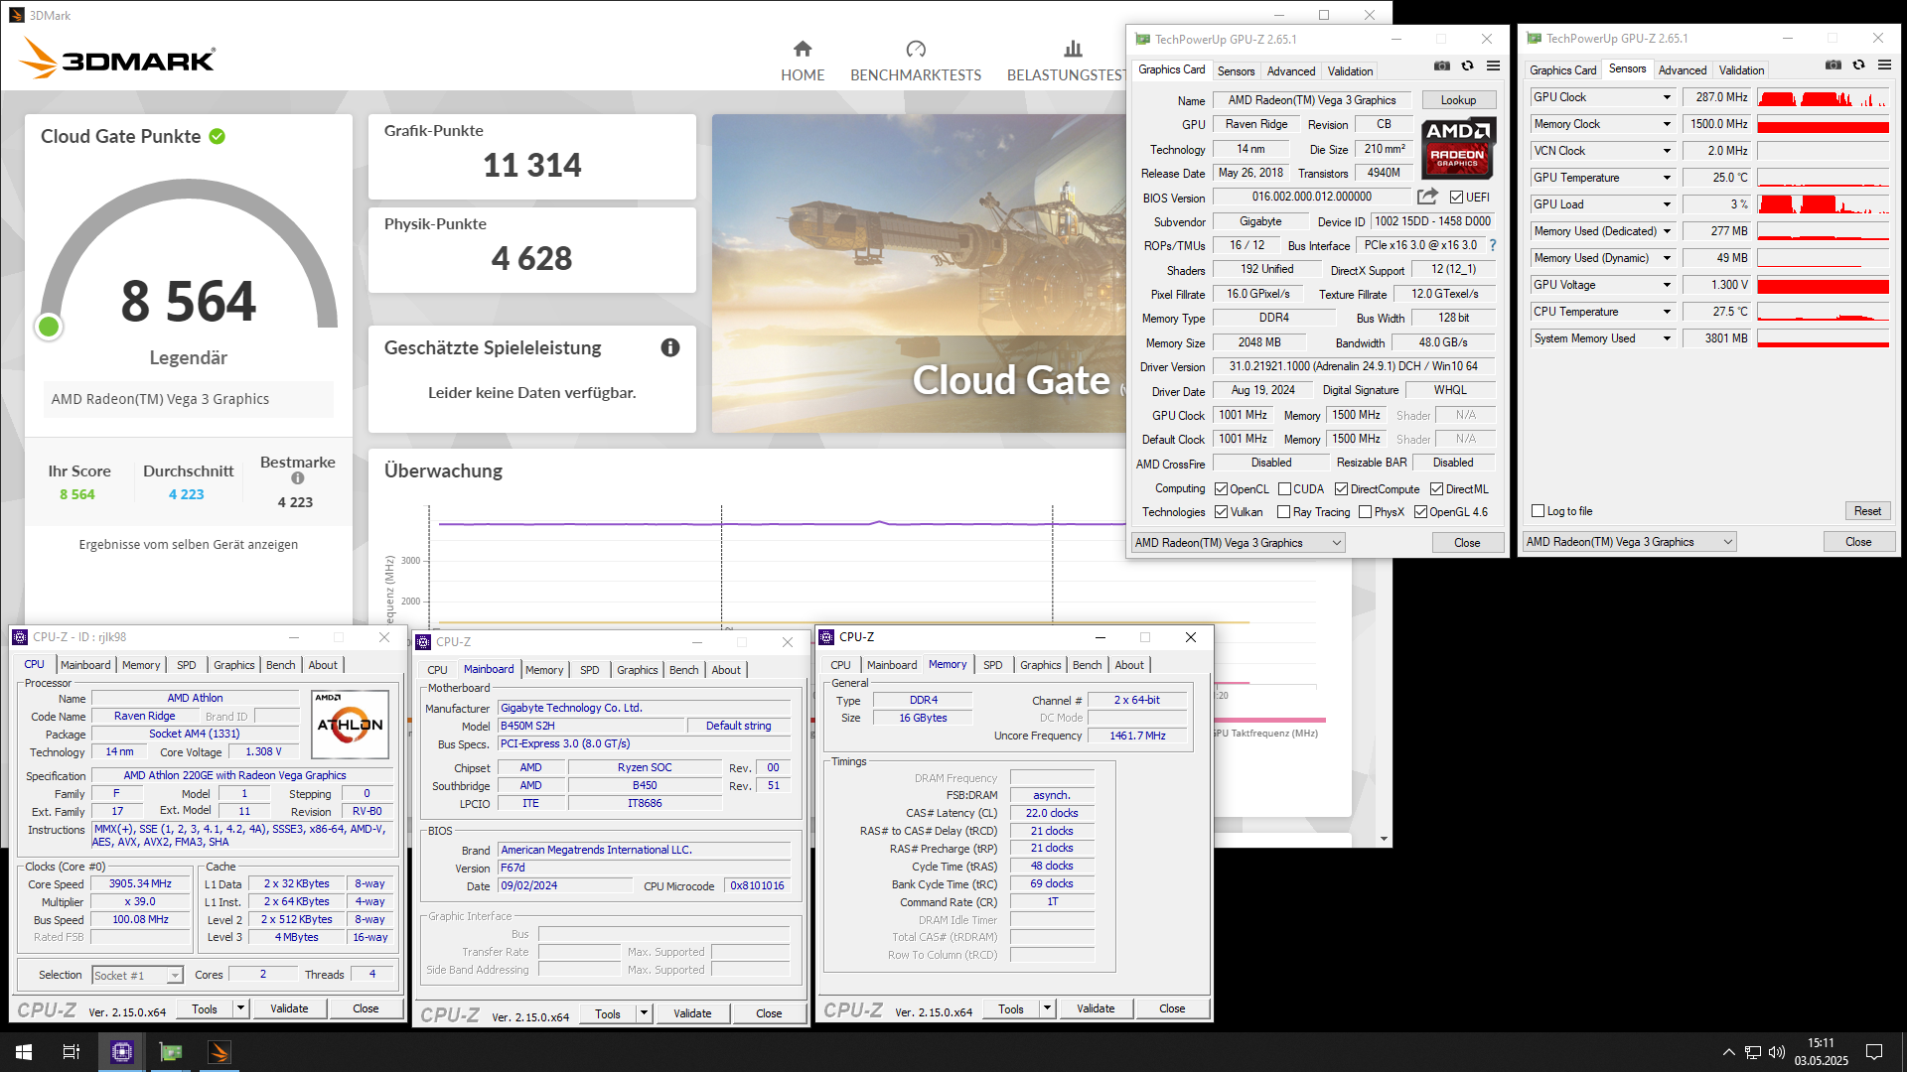This screenshot has height=1072, width=1907.
Task: Click camera icon in GPU-Z Sensors window
Action: tap(1834, 66)
